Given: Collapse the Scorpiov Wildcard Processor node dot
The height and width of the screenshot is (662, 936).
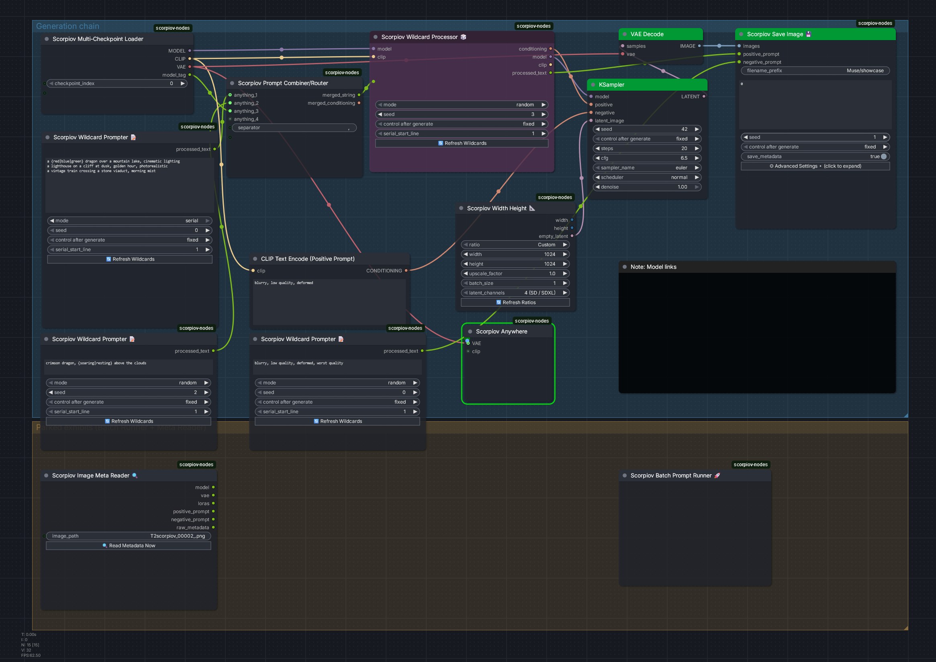Looking at the screenshot, I should (x=375, y=37).
